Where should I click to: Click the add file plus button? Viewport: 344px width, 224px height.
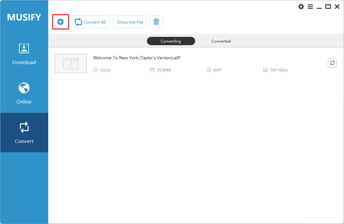click(x=60, y=22)
